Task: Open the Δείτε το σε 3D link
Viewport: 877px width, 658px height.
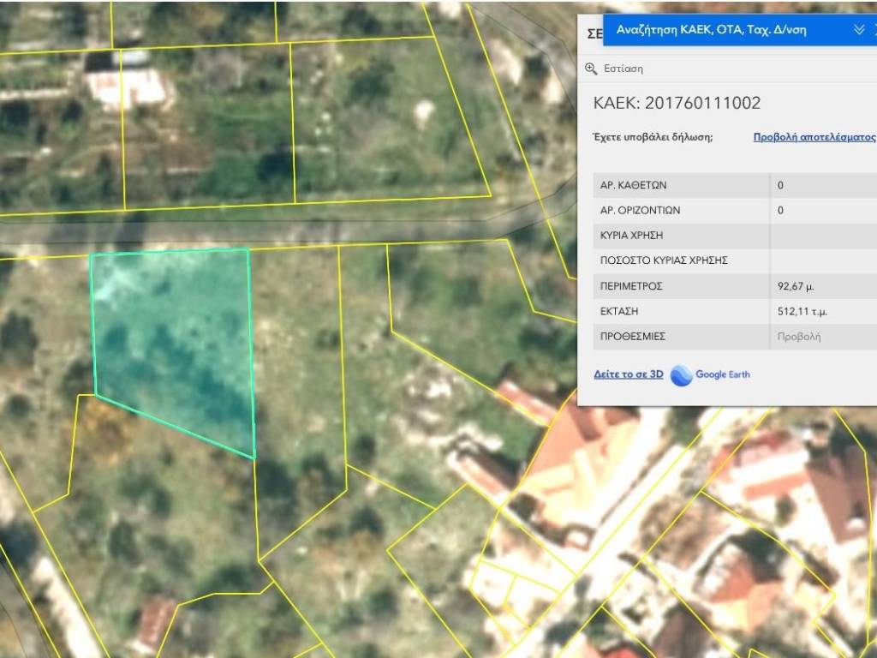Action: 629,374
